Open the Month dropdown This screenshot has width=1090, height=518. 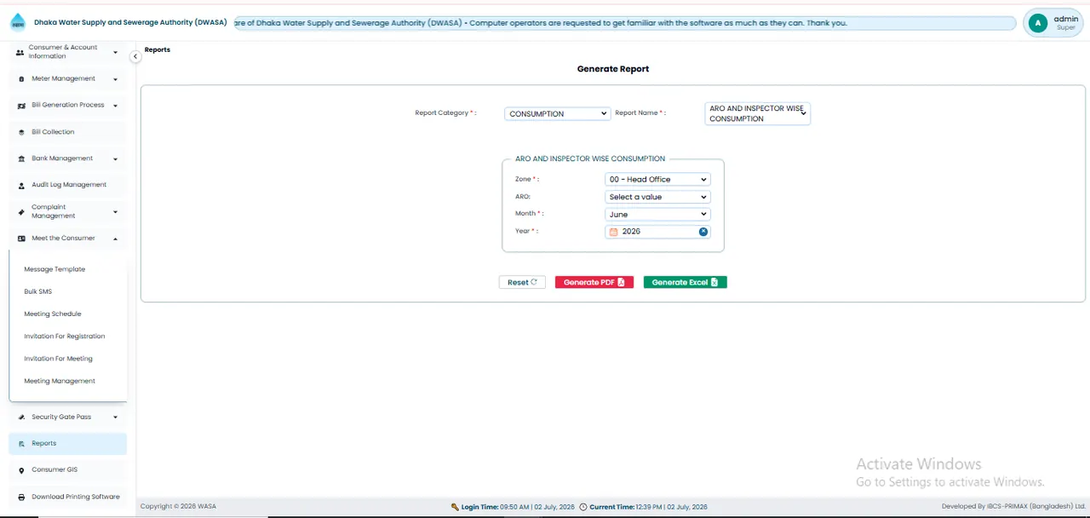[657, 214]
